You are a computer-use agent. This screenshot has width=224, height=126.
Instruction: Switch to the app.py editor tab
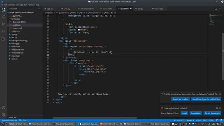click(x=50, y=9)
